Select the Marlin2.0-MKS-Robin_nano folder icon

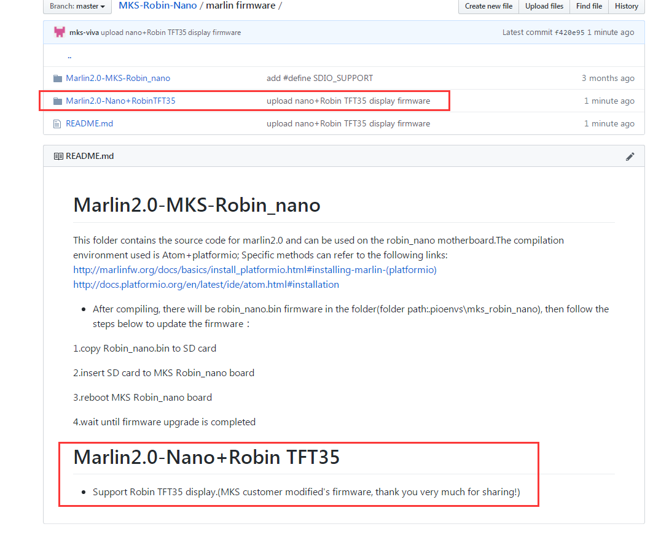[x=57, y=78]
